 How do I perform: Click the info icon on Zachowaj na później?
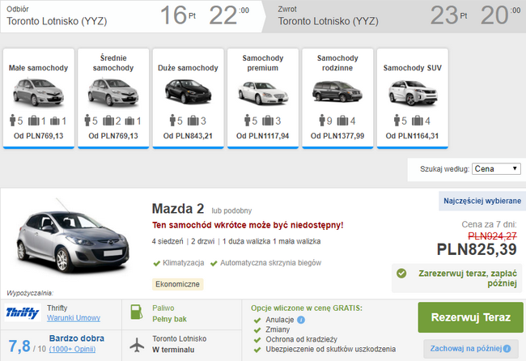[x=507, y=349]
